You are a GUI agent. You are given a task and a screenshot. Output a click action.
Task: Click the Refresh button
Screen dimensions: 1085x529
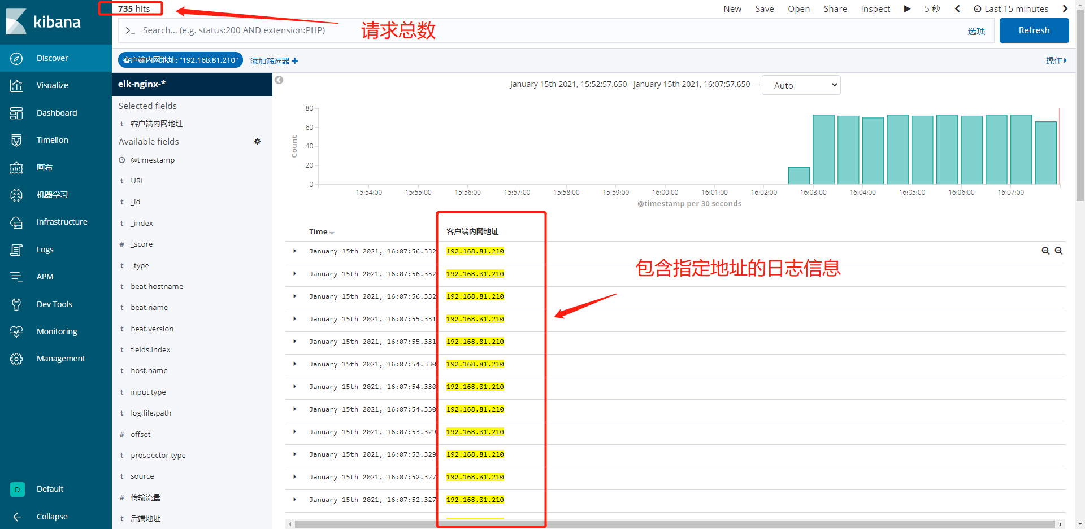[1034, 30]
